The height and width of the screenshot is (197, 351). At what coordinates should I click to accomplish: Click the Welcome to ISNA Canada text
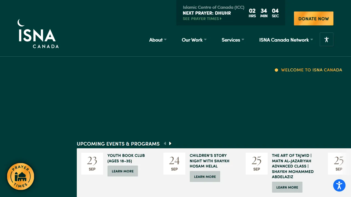(312, 70)
